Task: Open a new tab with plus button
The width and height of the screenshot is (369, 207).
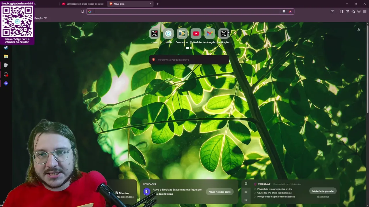Action: 157,4
